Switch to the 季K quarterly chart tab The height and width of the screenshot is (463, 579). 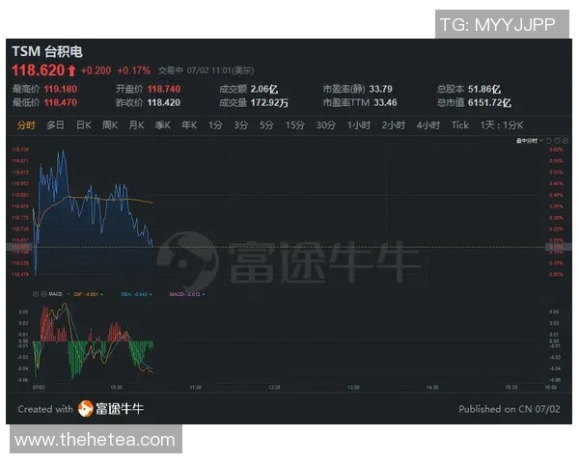[x=163, y=125]
